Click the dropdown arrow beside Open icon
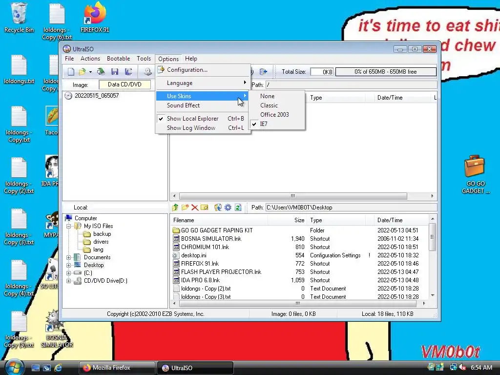The image size is (500, 375). tap(90, 72)
